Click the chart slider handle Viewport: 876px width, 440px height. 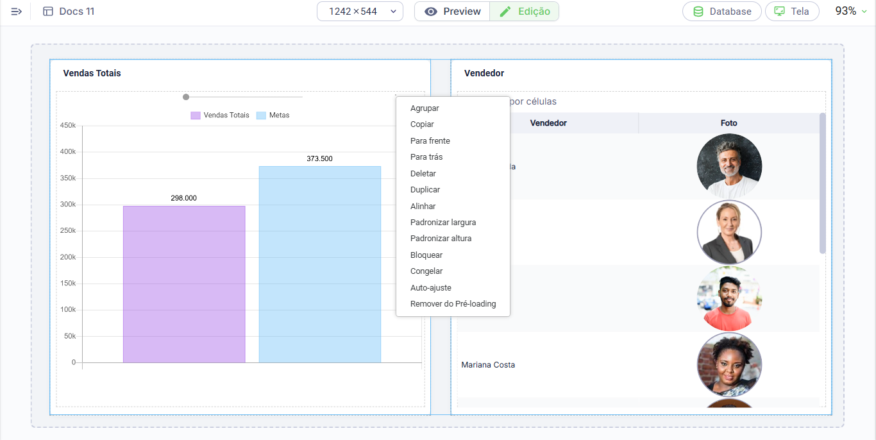pos(186,97)
